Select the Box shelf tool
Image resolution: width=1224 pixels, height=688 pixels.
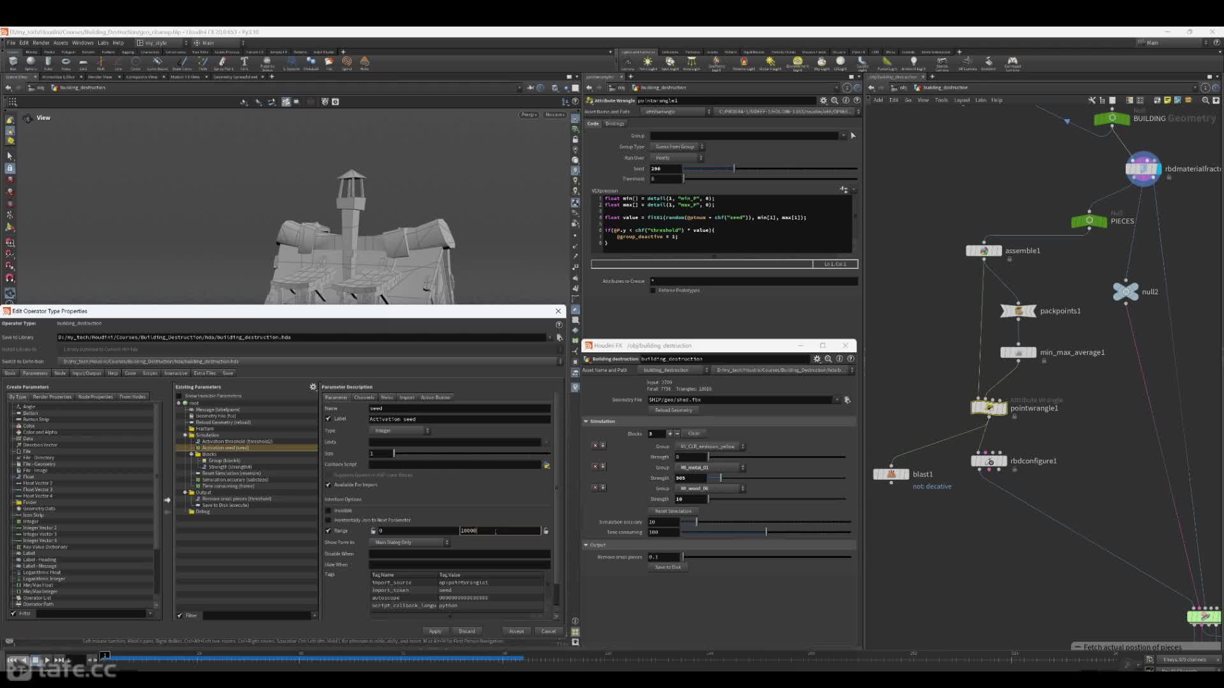[13, 63]
